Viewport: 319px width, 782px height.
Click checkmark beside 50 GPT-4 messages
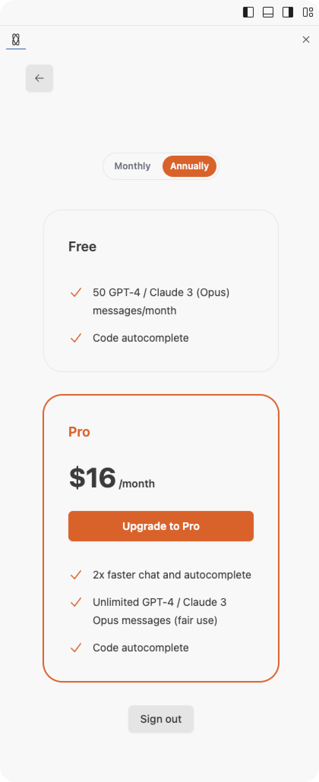point(76,292)
